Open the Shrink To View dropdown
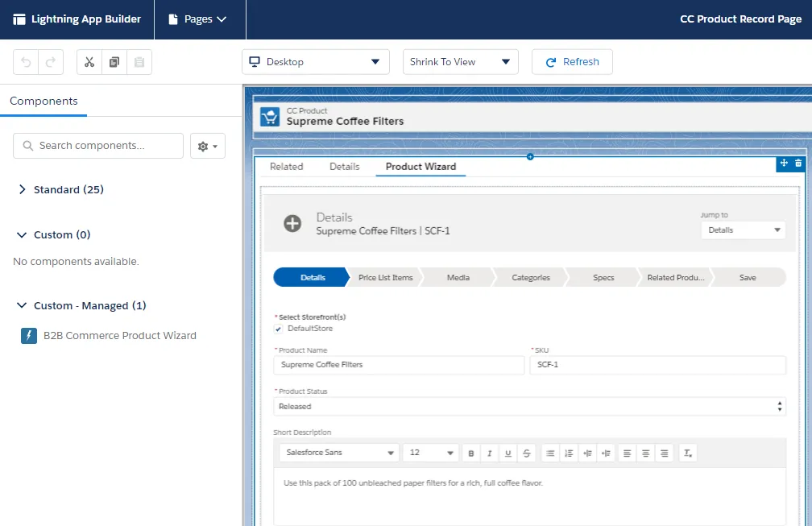The height and width of the screenshot is (526, 812). [x=461, y=62]
